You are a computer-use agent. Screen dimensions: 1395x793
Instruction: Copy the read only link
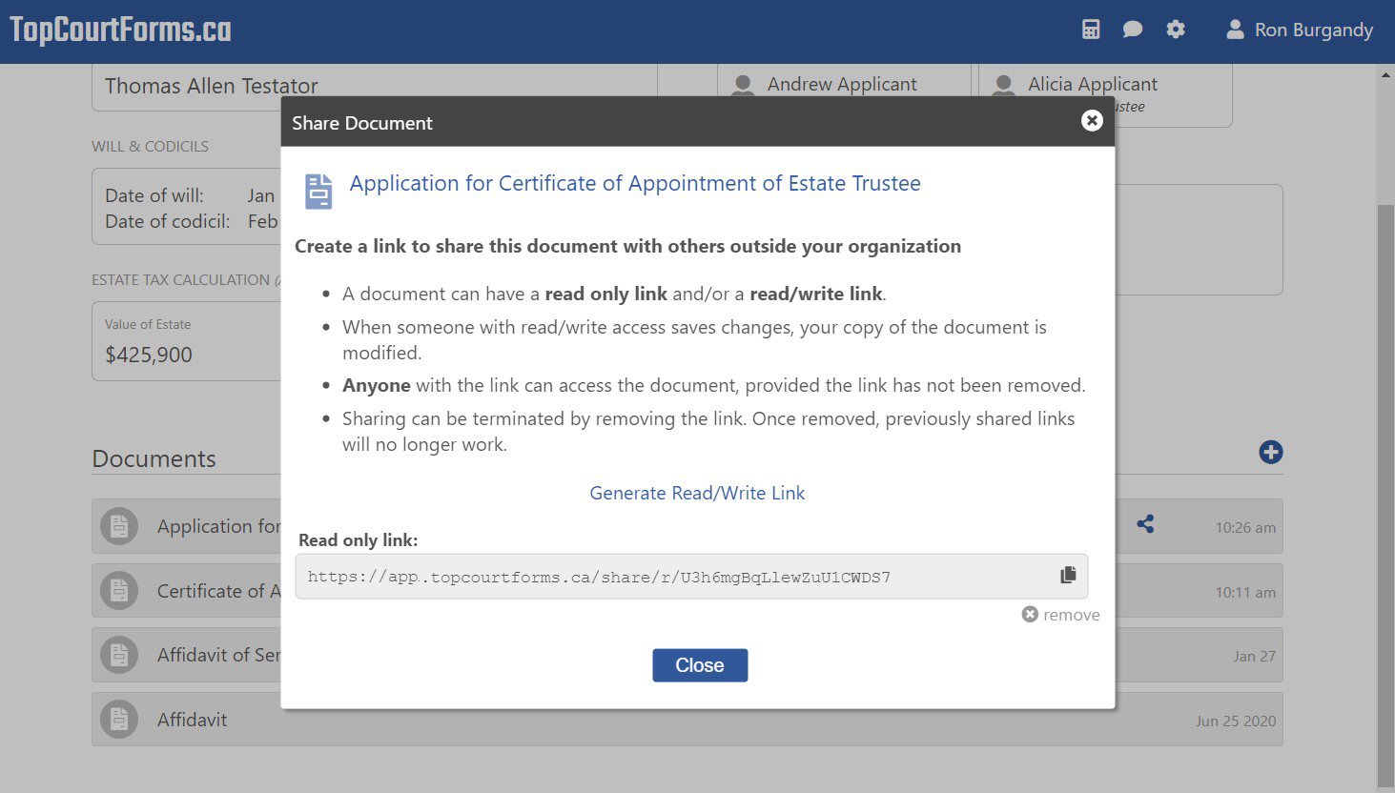tap(1068, 575)
